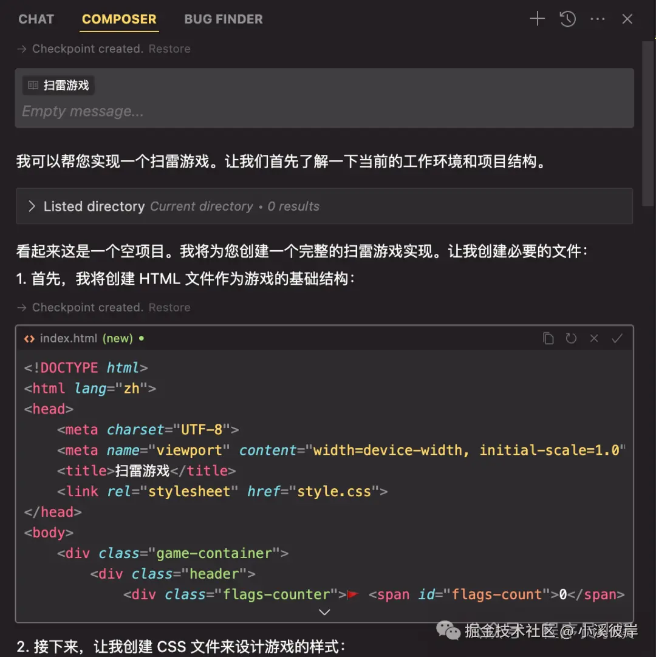
Task: Start a new composer session with plus icon
Action: (537, 18)
